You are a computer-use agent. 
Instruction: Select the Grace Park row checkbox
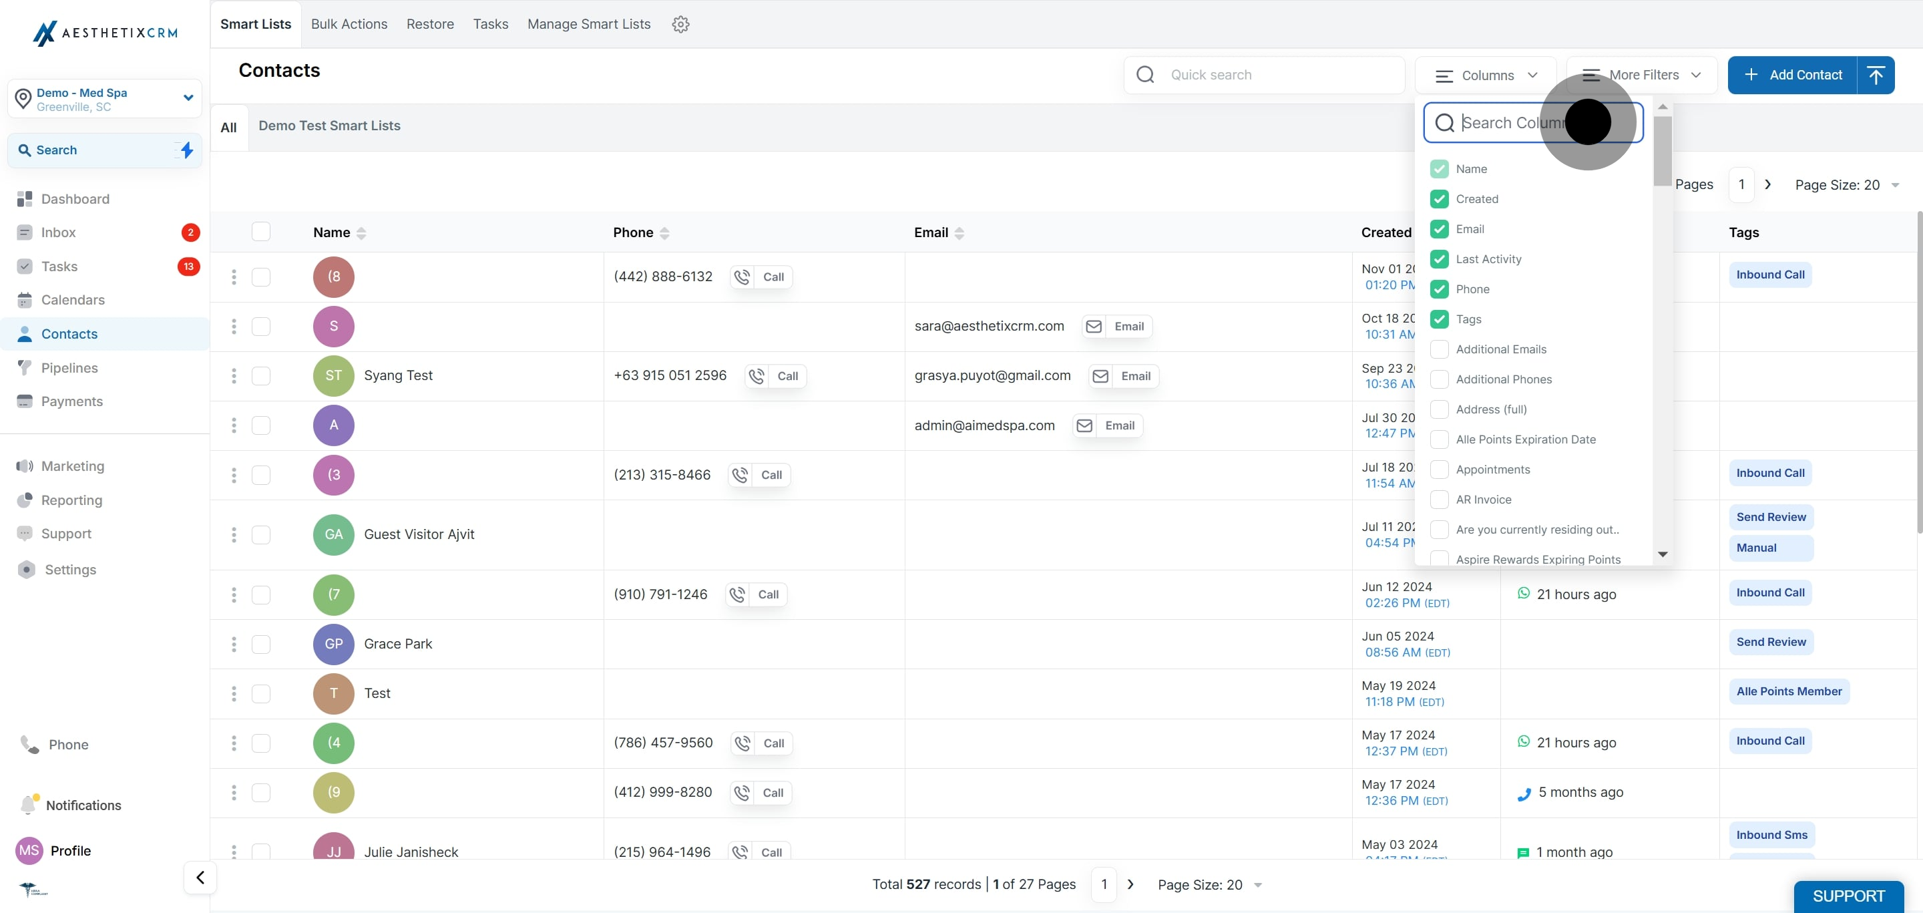(x=260, y=643)
